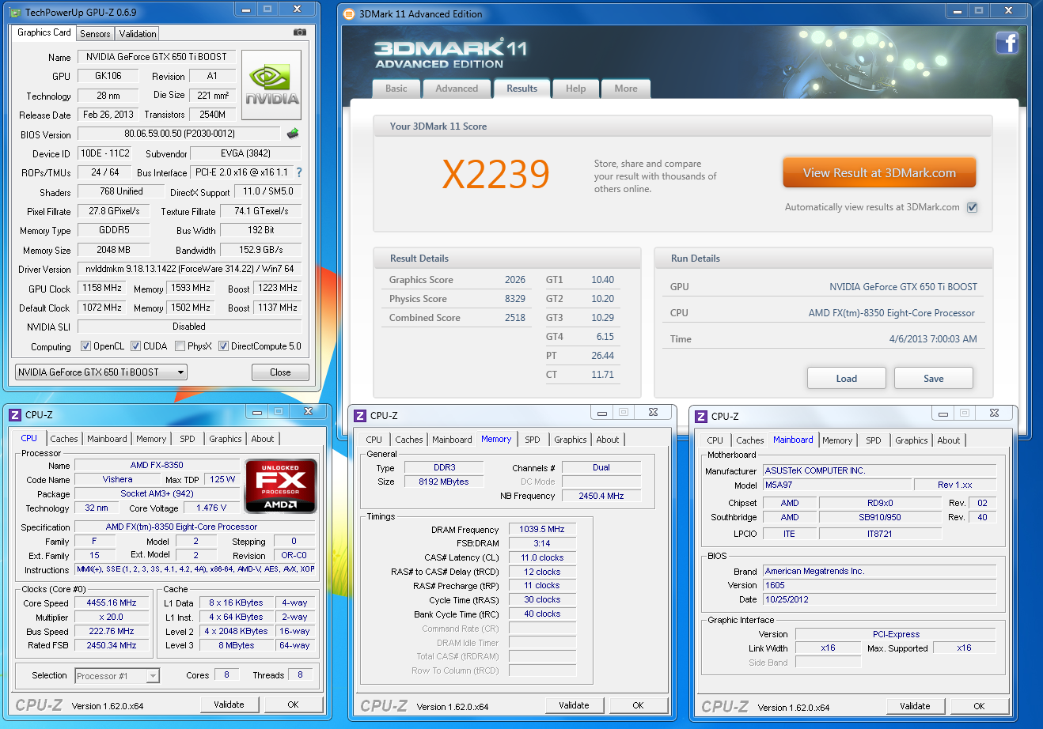Click the CPU-Z icon of the Mainboard window
The image size is (1043, 729).
[x=701, y=416]
